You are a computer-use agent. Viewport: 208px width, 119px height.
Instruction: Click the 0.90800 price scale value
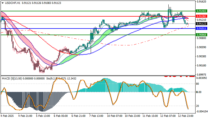point(202,38)
